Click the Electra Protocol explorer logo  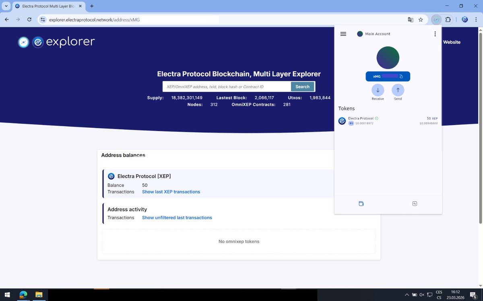point(64,42)
